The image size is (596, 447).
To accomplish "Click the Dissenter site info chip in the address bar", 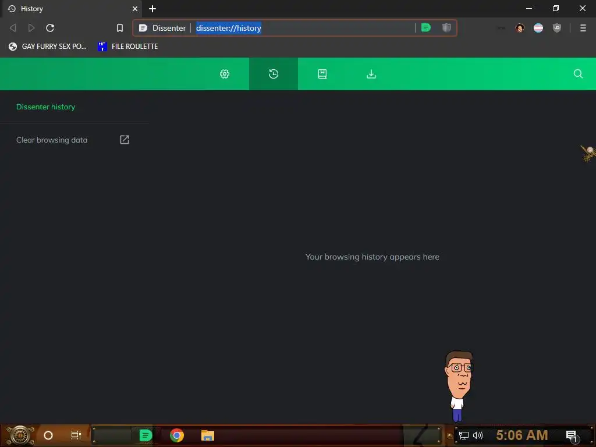I will coord(163,28).
